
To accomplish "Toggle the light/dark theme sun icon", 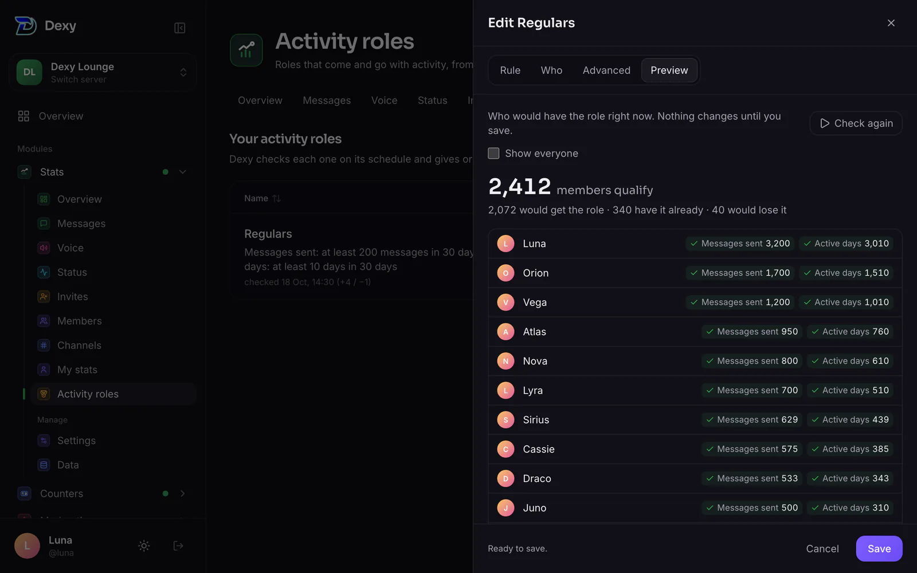I will coord(144,546).
